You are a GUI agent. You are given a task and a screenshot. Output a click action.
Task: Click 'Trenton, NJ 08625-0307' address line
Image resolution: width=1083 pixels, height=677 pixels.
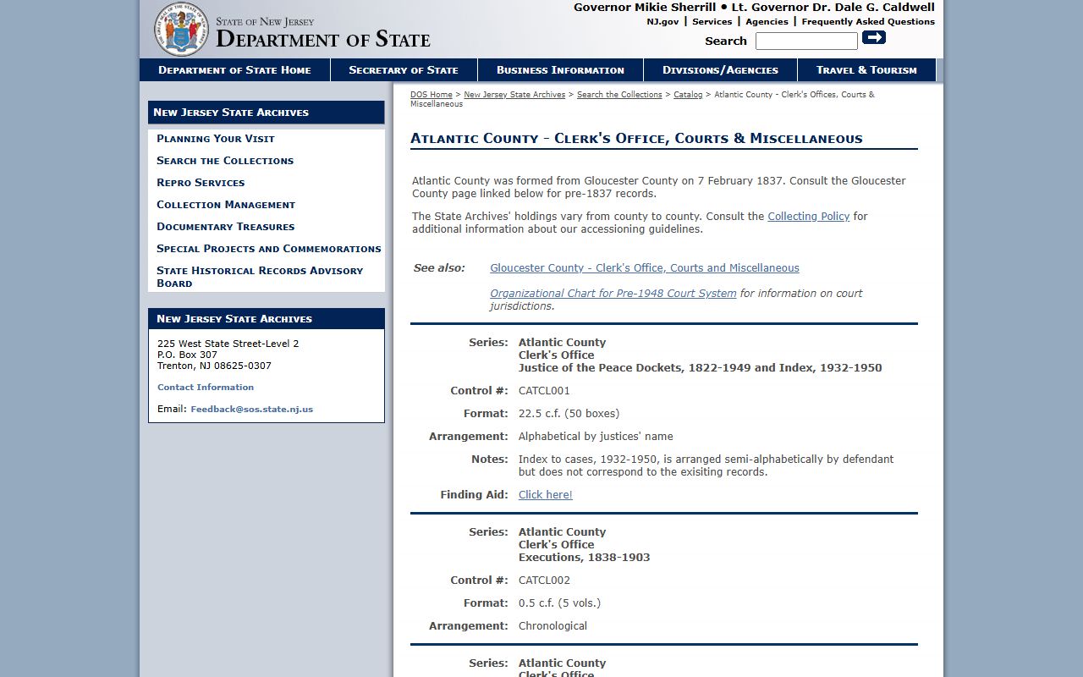pos(214,366)
